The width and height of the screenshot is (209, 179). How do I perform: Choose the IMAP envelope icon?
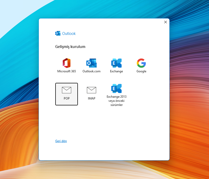[x=91, y=90]
